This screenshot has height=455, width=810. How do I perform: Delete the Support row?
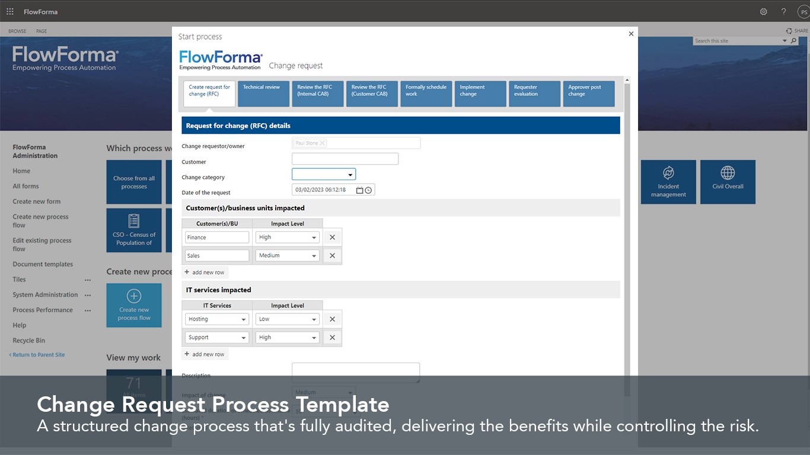tap(332, 337)
